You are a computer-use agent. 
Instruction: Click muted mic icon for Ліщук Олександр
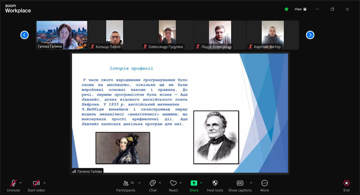(198, 47)
